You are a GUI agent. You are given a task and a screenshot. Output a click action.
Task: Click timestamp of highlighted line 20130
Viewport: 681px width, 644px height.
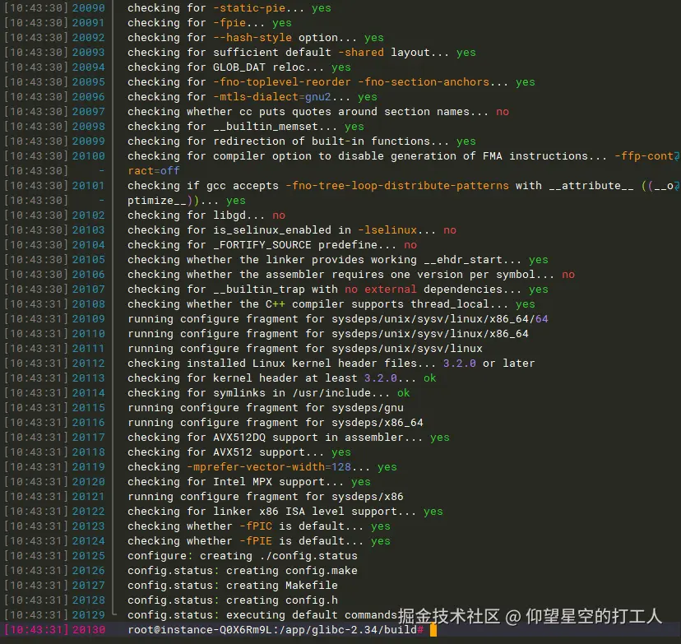(x=35, y=630)
